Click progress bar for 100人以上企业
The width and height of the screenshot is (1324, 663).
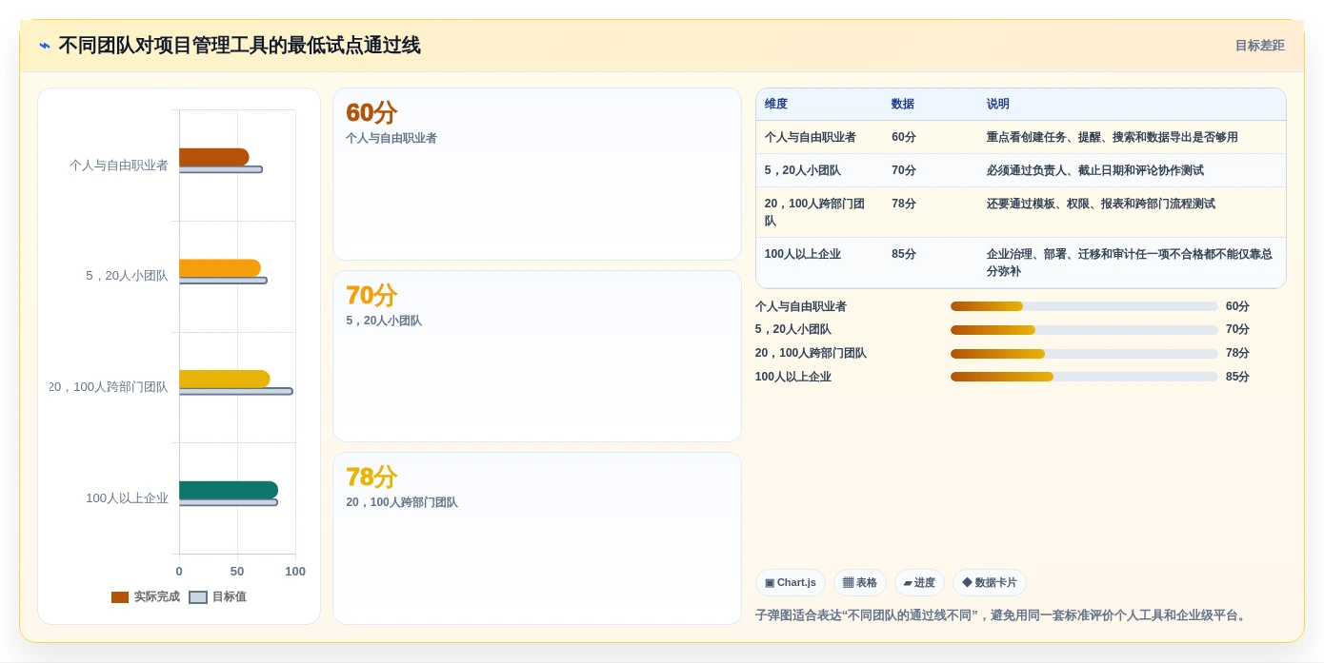pos(1084,377)
